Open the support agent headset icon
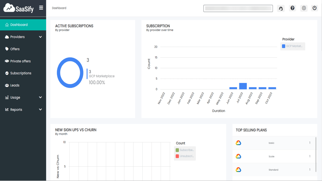 click(x=281, y=8)
